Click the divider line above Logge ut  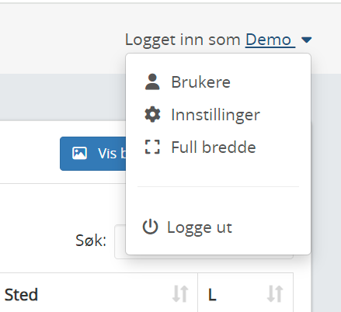(x=218, y=186)
